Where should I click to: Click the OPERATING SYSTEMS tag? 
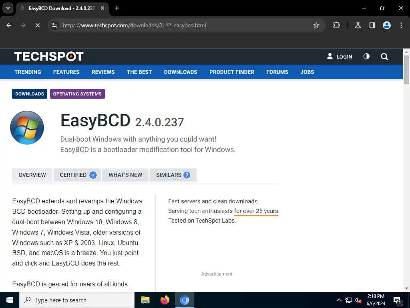[77, 94]
